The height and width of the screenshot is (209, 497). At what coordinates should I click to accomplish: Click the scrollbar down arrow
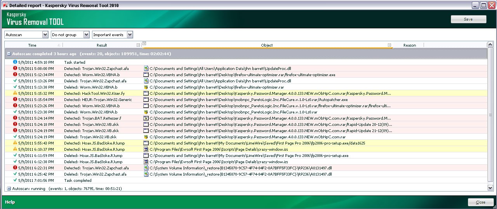tap(490, 188)
